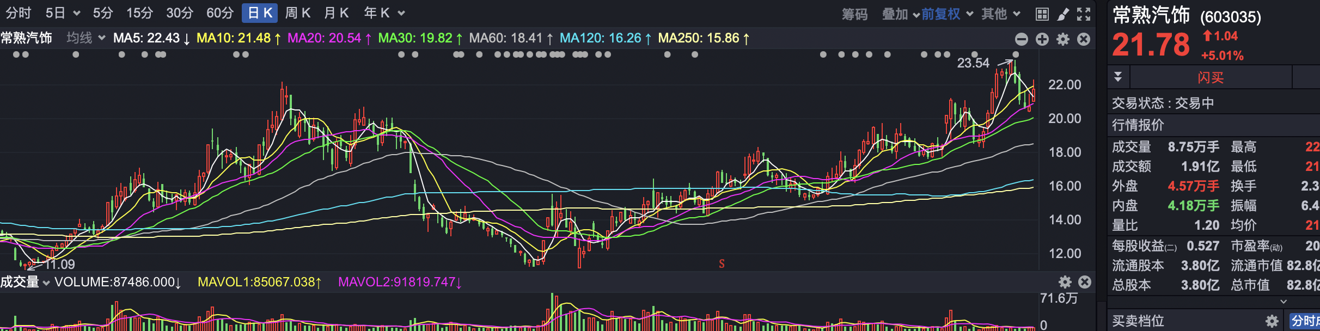This screenshot has width=1320, height=331.
Task: Click the 常熟汽饰 stock name in the quote panel
Action: tap(1151, 15)
